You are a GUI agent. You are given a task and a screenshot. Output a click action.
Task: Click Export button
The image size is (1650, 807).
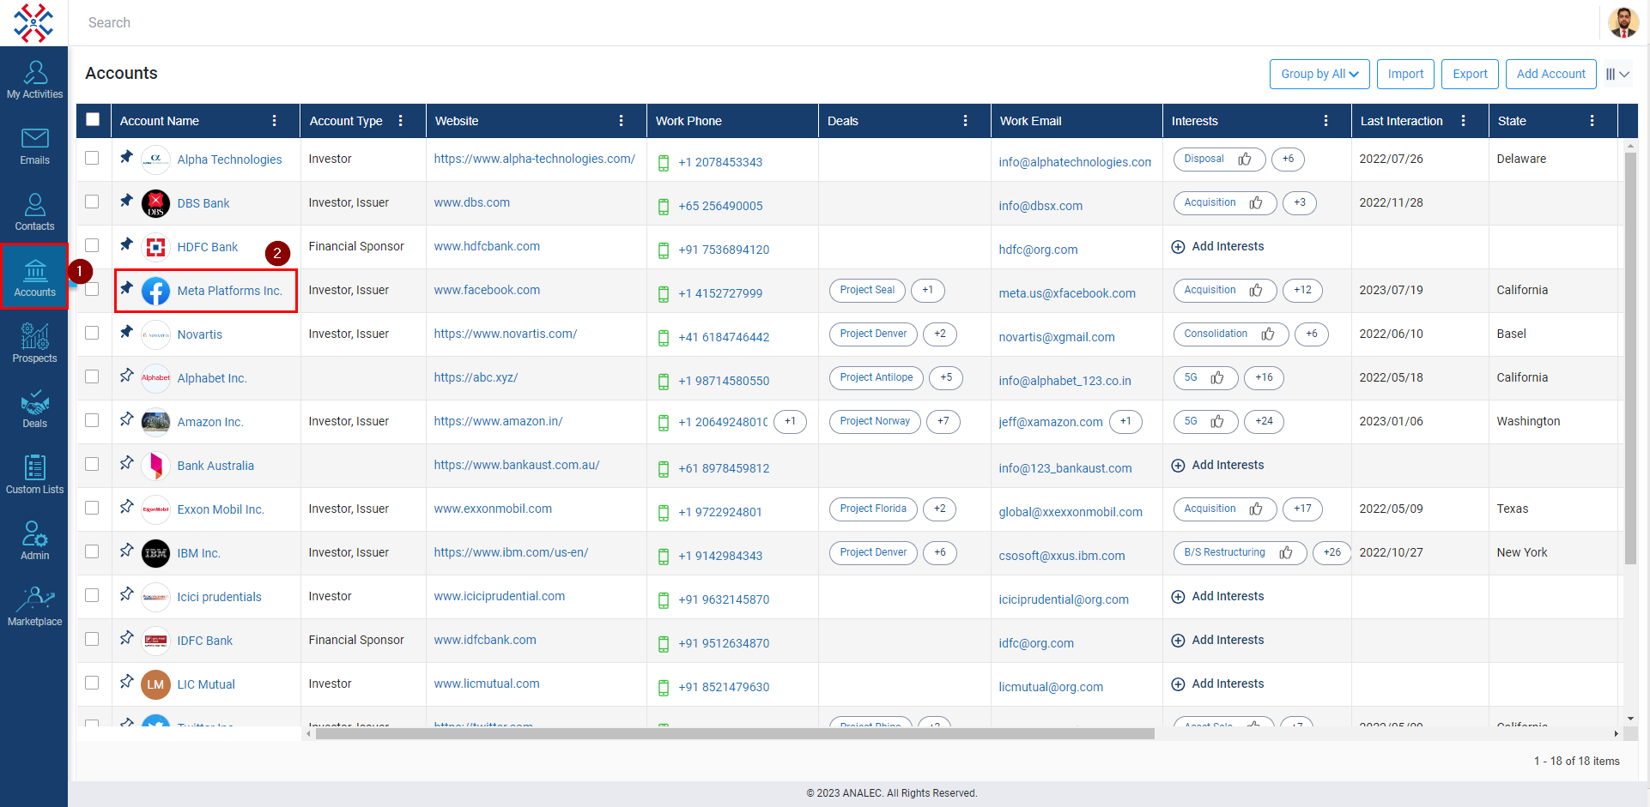point(1470,74)
